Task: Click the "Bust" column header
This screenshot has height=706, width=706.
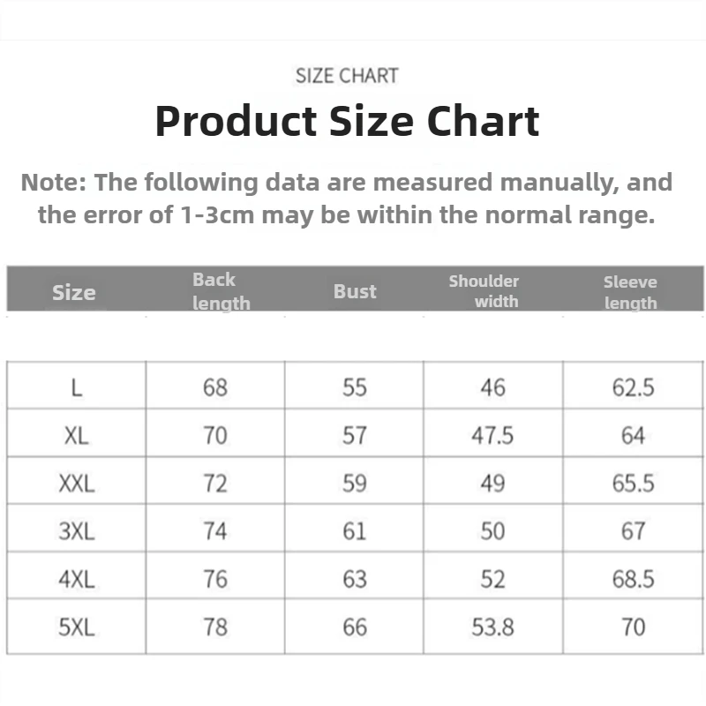Action: click(355, 291)
